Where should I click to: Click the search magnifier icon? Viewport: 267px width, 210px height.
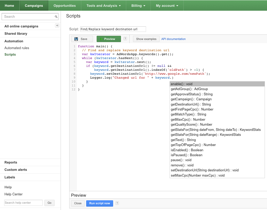56,17
